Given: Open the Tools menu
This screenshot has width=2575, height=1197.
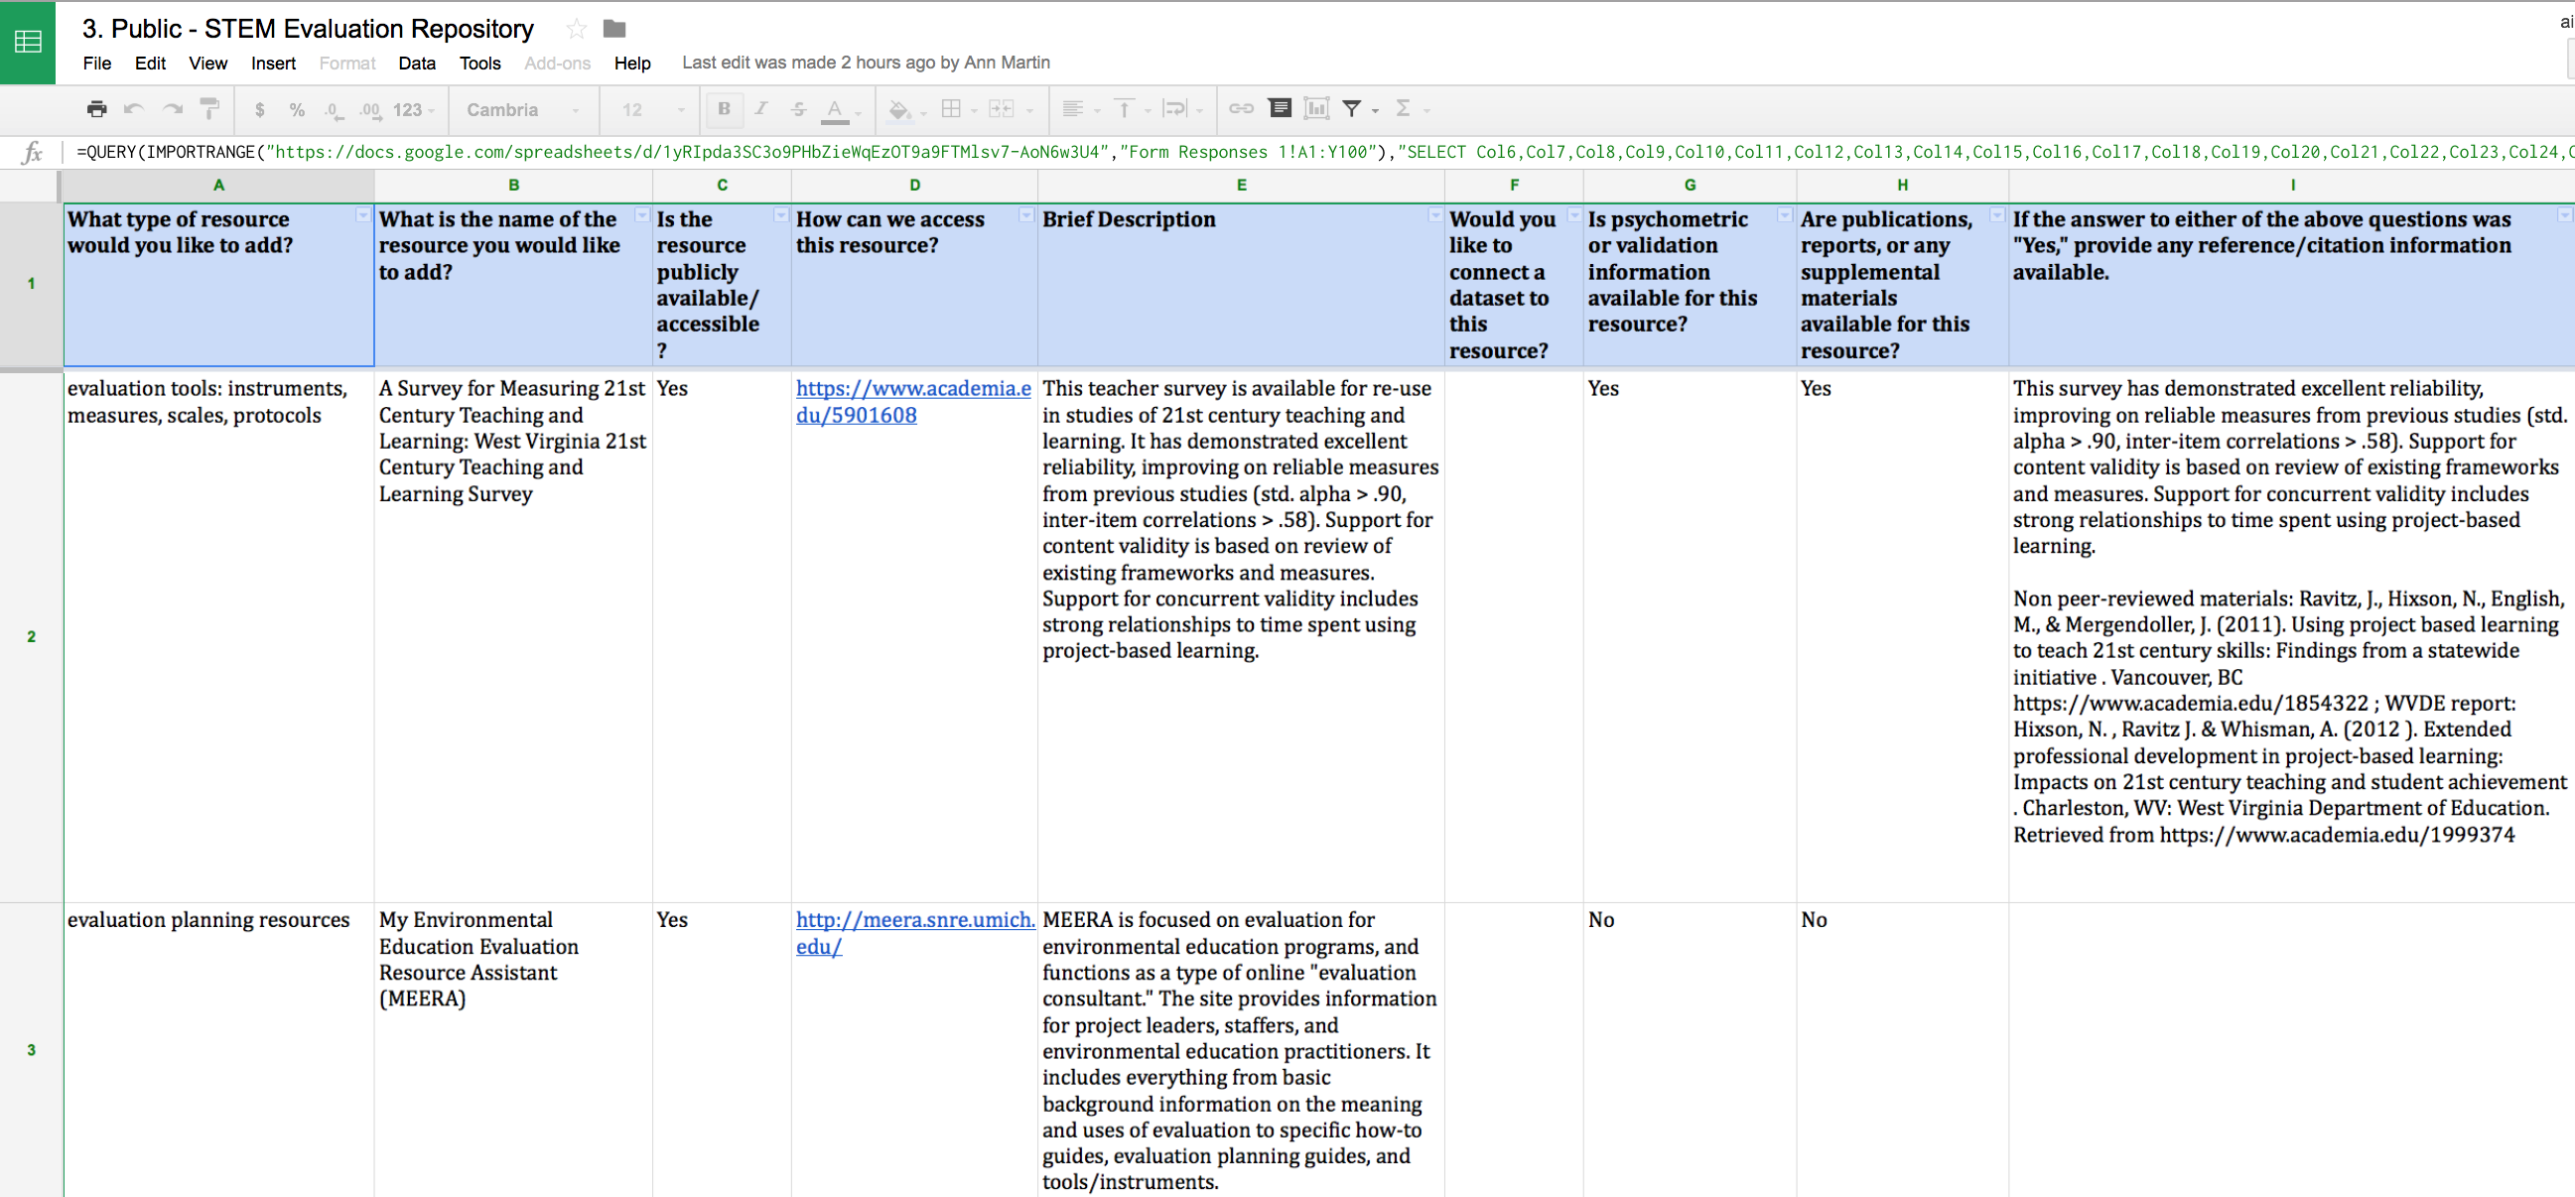Looking at the screenshot, I should [479, 63].
